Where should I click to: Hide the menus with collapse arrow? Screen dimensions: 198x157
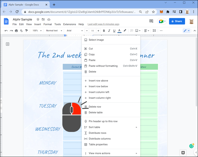195,31
